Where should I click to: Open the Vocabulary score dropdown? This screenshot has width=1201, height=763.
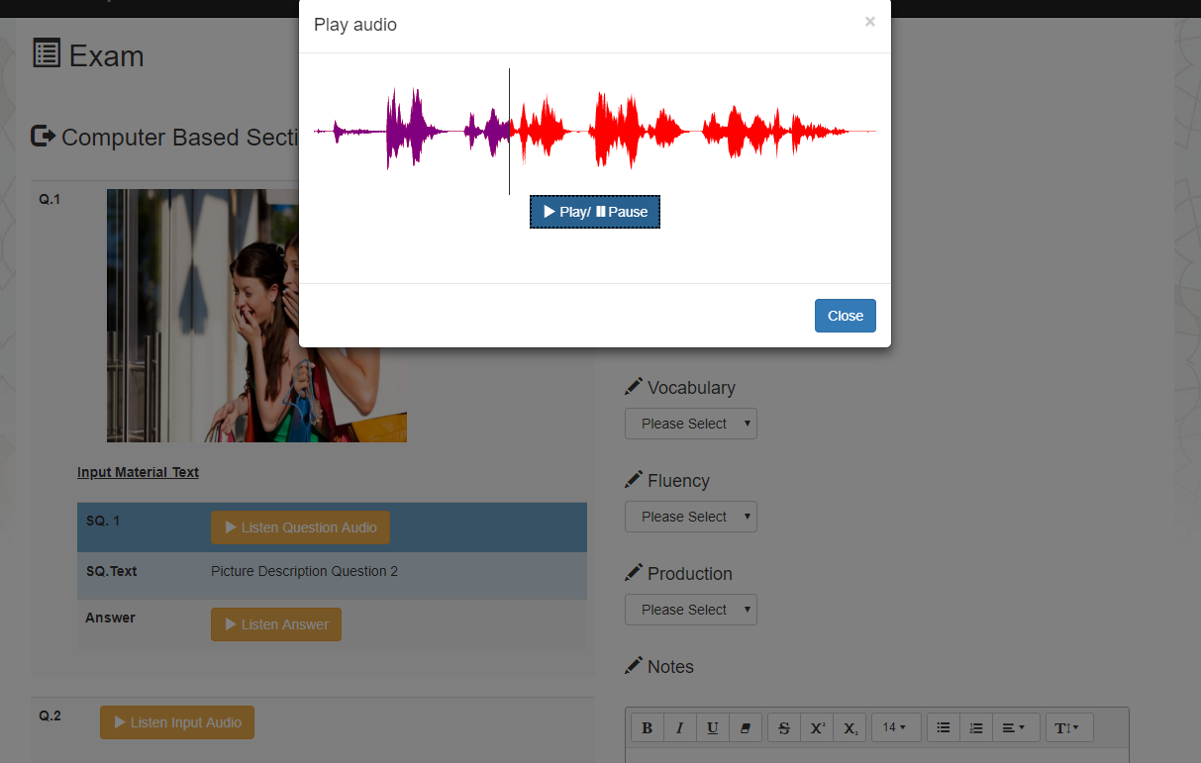pos(690,424)
